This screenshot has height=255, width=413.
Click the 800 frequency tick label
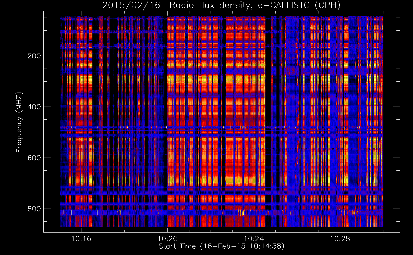[34, 209]
